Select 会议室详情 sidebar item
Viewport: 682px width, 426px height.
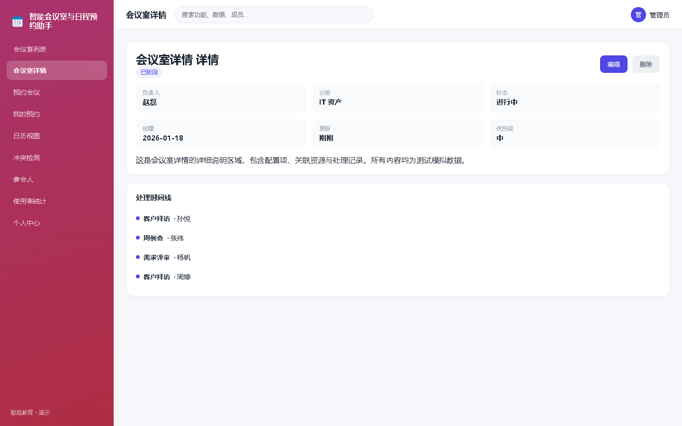[x=57, y=71]
